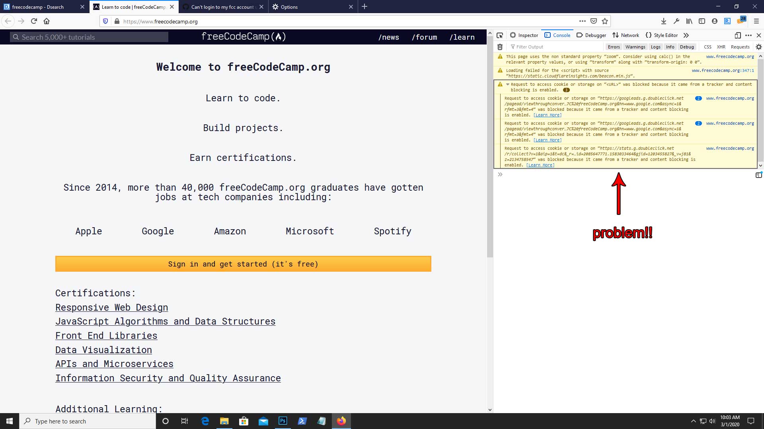The width and height of the screenshot is (764, 429).
Task: Reload the current page
Action: [34, 21]
